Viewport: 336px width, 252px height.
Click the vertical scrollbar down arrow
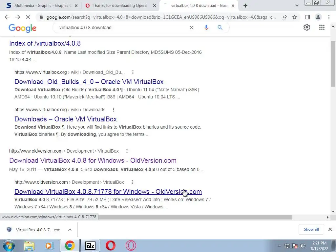pyautogui.click(x=333, y=212)
